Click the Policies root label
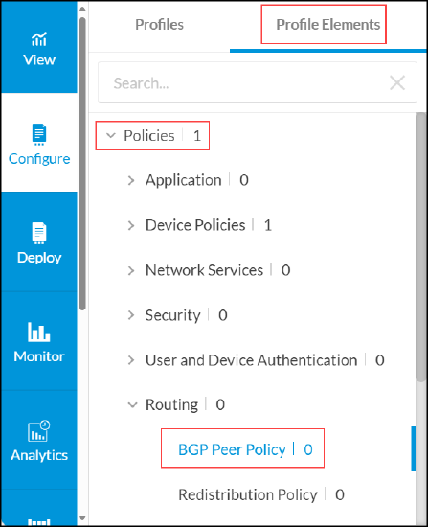Screen dimensions: 428x527 point(149,136)
